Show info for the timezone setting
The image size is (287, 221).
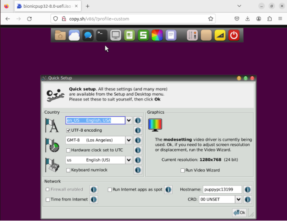pyautogui.click(x=138, y=140)
